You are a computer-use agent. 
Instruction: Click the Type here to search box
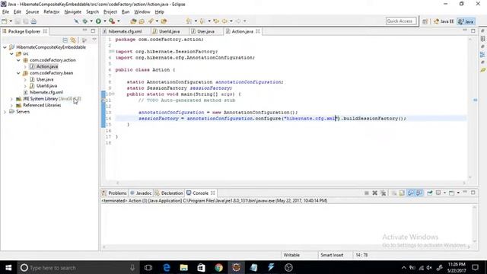[x=77, y=267]
